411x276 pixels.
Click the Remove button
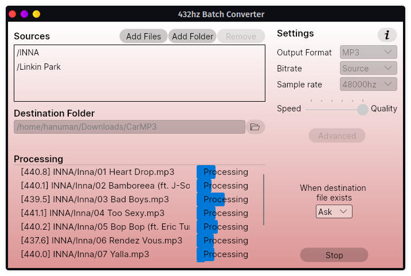(x=241, y=36)
